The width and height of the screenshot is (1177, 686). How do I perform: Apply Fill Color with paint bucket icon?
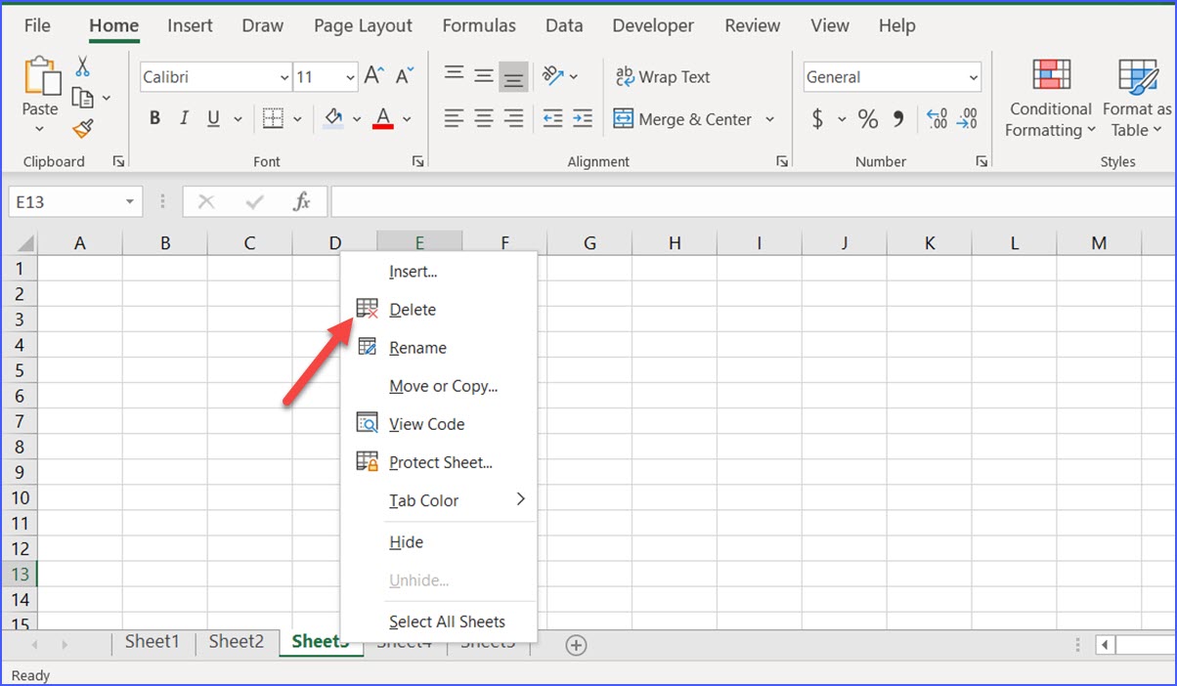tap(333, 119)
